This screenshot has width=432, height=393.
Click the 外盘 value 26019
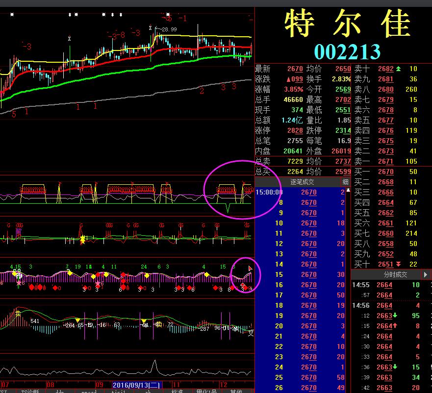(341, 151)
